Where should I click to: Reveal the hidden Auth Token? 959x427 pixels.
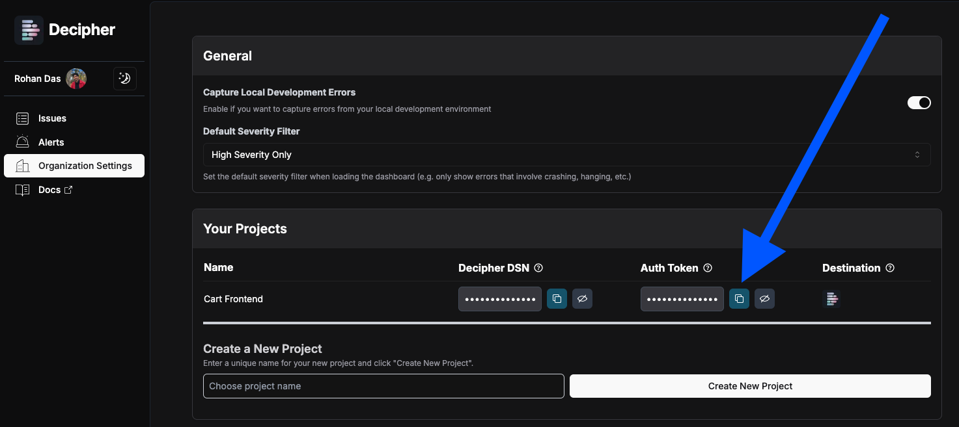[764, 299]
